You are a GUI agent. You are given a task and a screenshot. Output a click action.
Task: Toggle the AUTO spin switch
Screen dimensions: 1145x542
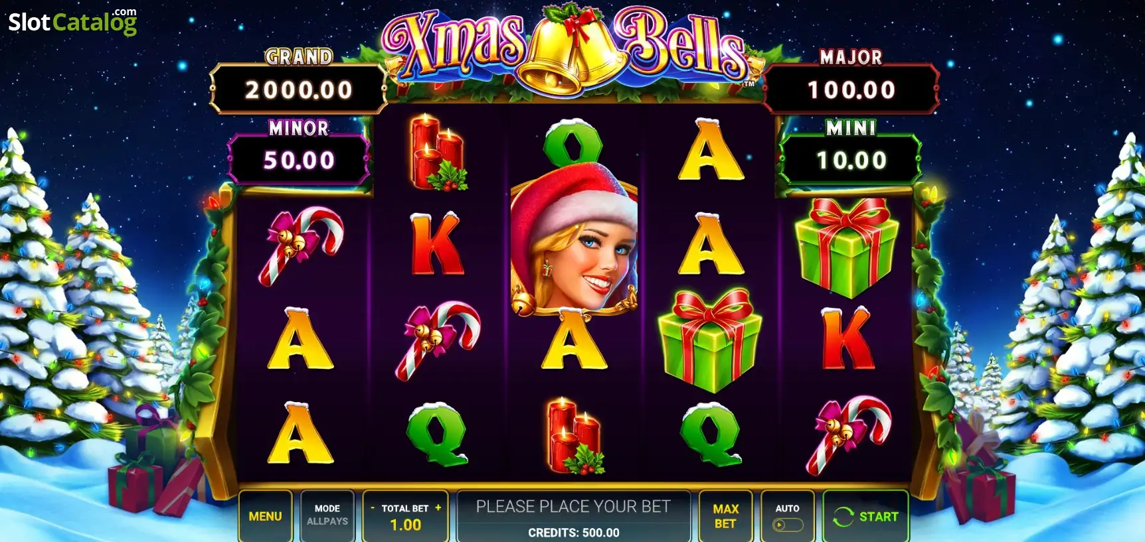coord(788,525)
